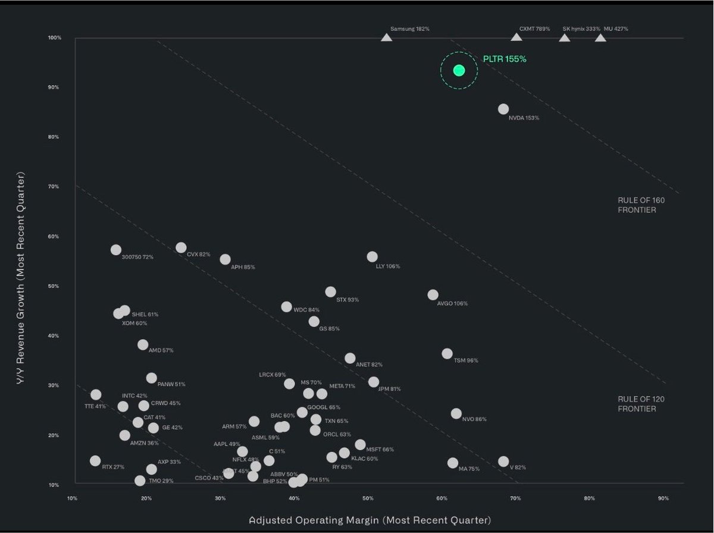This screenshot has height=533, width=714.
Task: Click the NVDA data point circle
Action: [x=503, y=109]
